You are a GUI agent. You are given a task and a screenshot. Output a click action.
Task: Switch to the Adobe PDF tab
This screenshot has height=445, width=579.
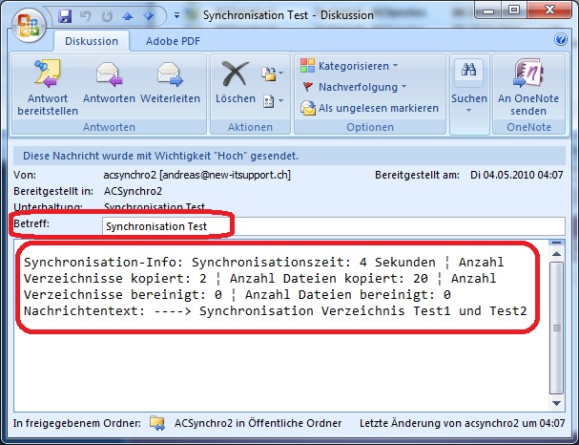[173, 41]
